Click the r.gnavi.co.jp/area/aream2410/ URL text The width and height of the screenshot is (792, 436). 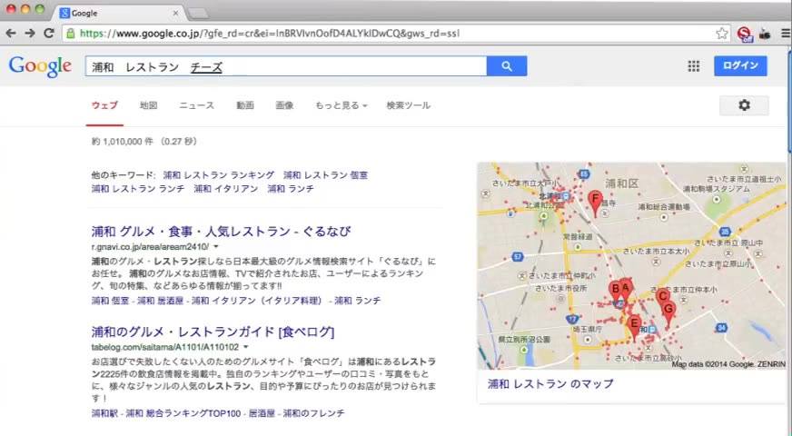click(150, 246)
